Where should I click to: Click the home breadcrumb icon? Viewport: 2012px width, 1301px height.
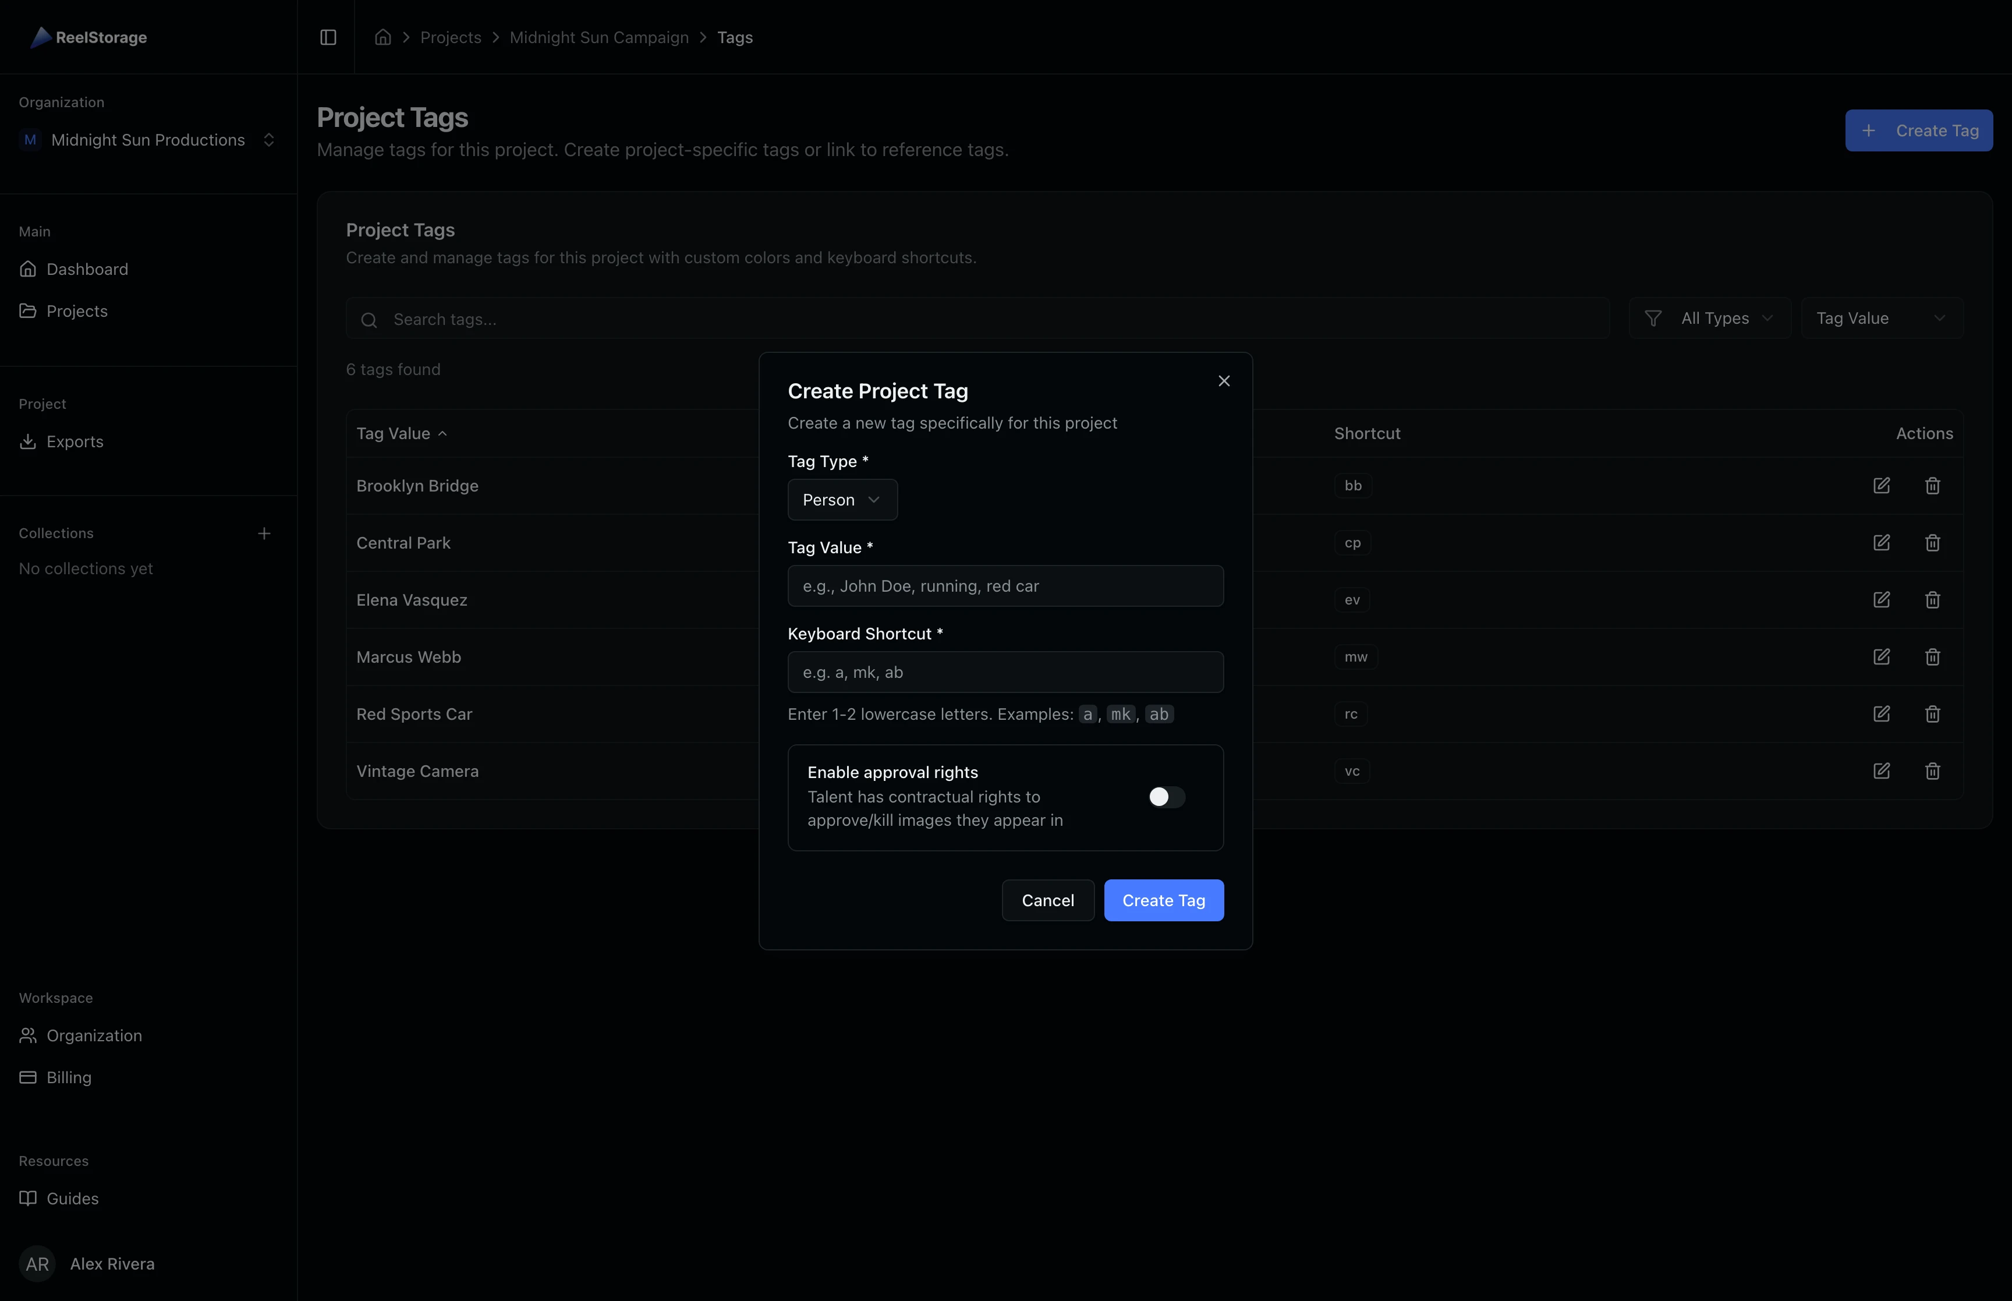coord(382,37)
